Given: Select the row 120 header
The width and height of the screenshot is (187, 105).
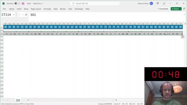Looking at the screenshot, I should coord(2,55).
